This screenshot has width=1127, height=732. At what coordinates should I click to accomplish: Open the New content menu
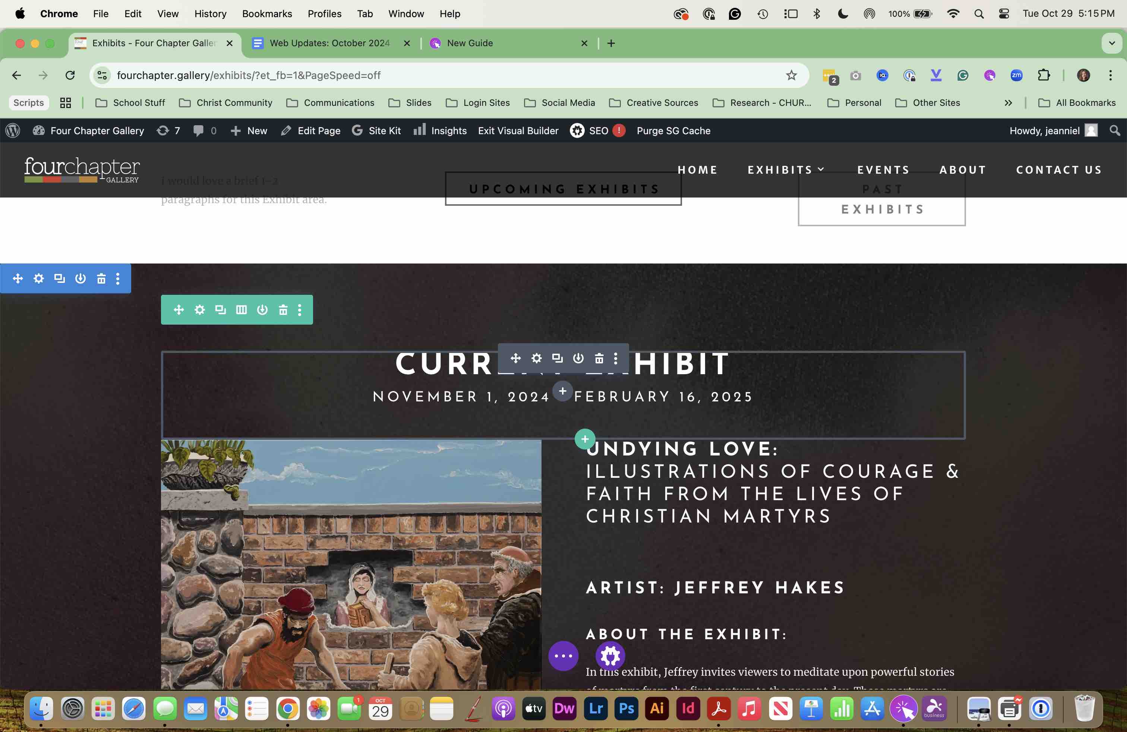(249, 131)
